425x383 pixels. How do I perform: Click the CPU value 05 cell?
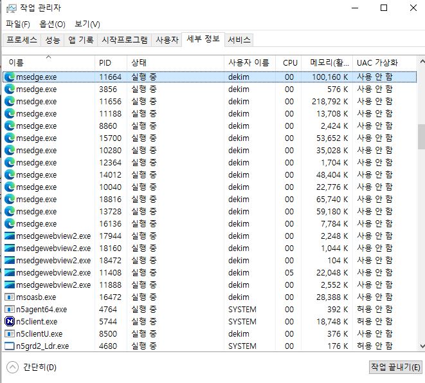pyautogui.click(x=289, y=272)
